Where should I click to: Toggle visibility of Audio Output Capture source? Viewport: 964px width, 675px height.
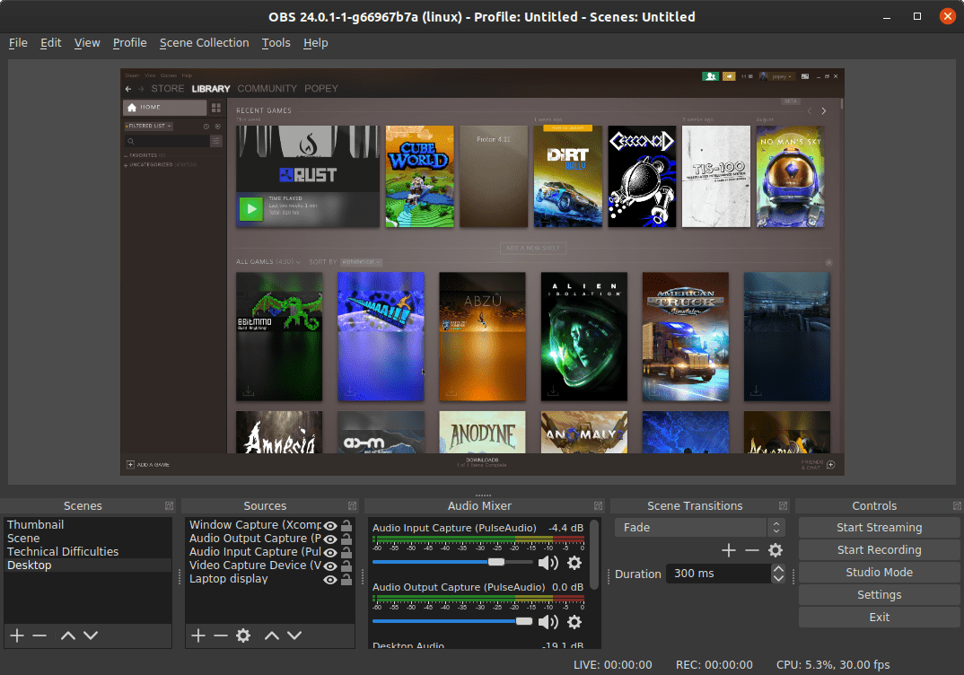tap(330, 539)
